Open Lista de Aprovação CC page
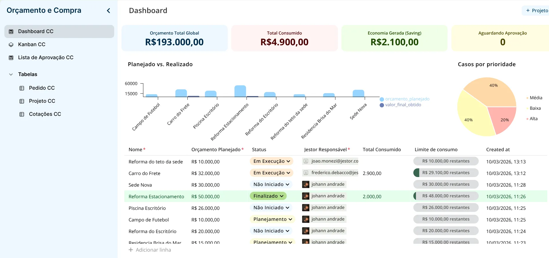Image resolution: width=549 pixels, height=258 pixels. point(46,57)
